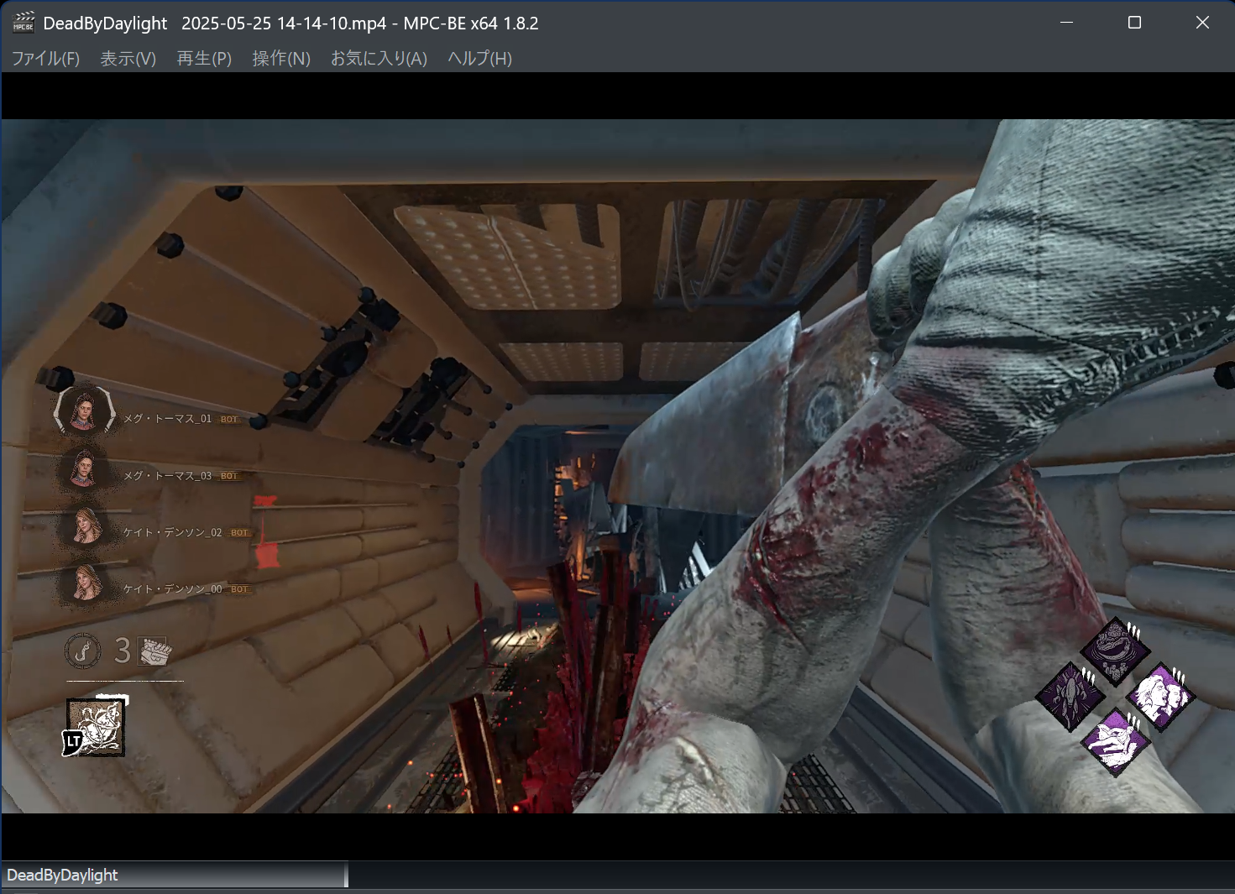The height and width of the screenshot is (894, 1235).
Task: Maximize the MPC-BE window
Action: point(1134,23)
